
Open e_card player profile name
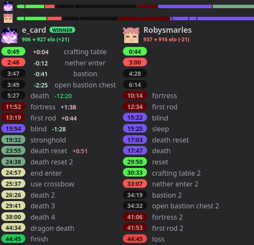click(x=34, y=30)
